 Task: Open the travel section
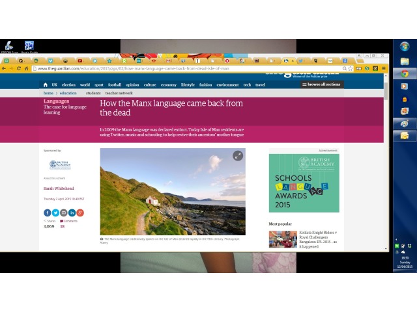[261, 85]
